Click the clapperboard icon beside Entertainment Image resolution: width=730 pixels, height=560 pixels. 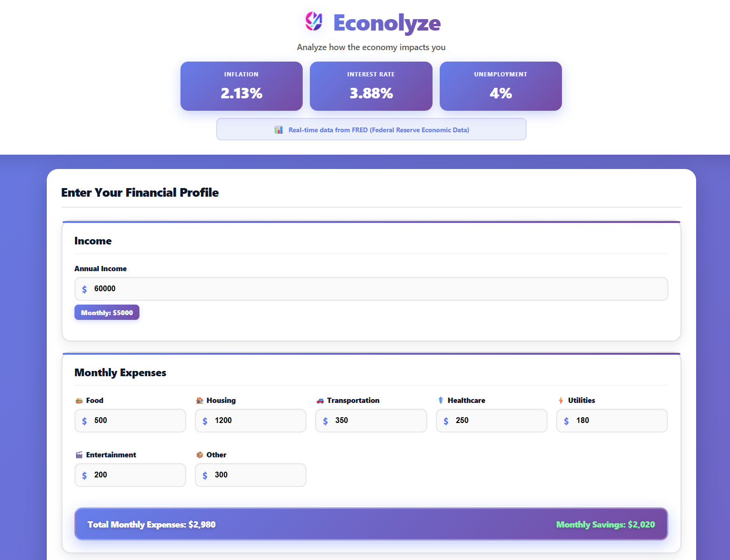click(79, 454)
